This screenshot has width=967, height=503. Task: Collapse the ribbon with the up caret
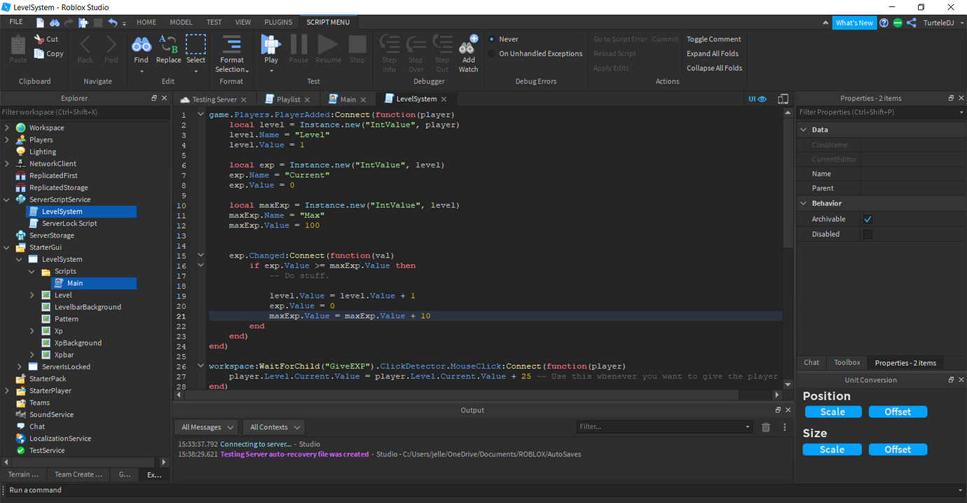point(826,22)
